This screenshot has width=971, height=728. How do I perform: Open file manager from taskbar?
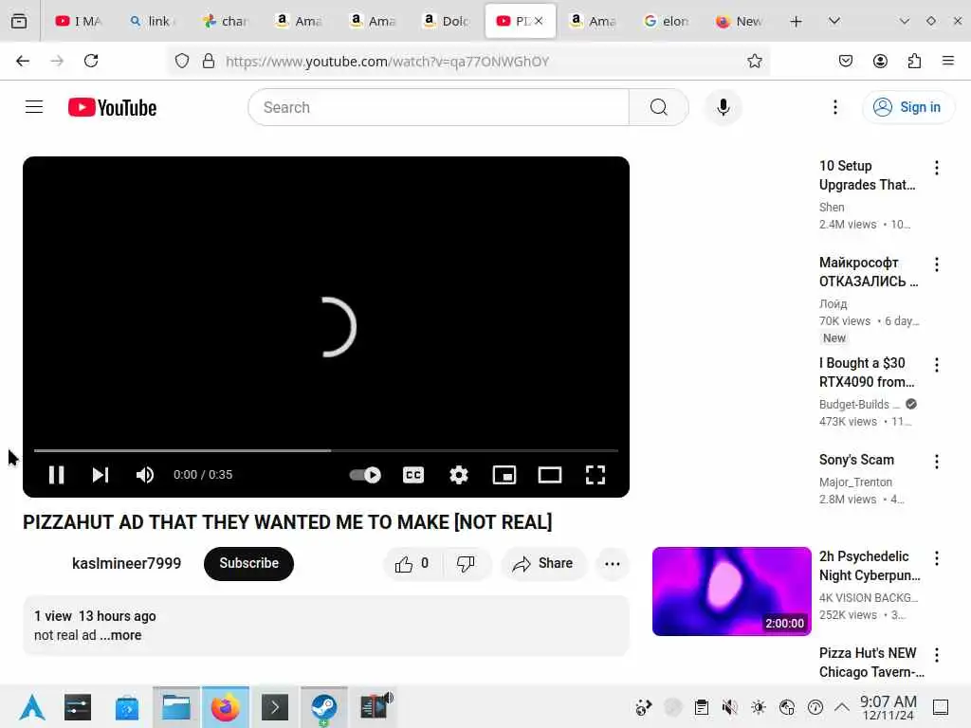tap(175, 707)
